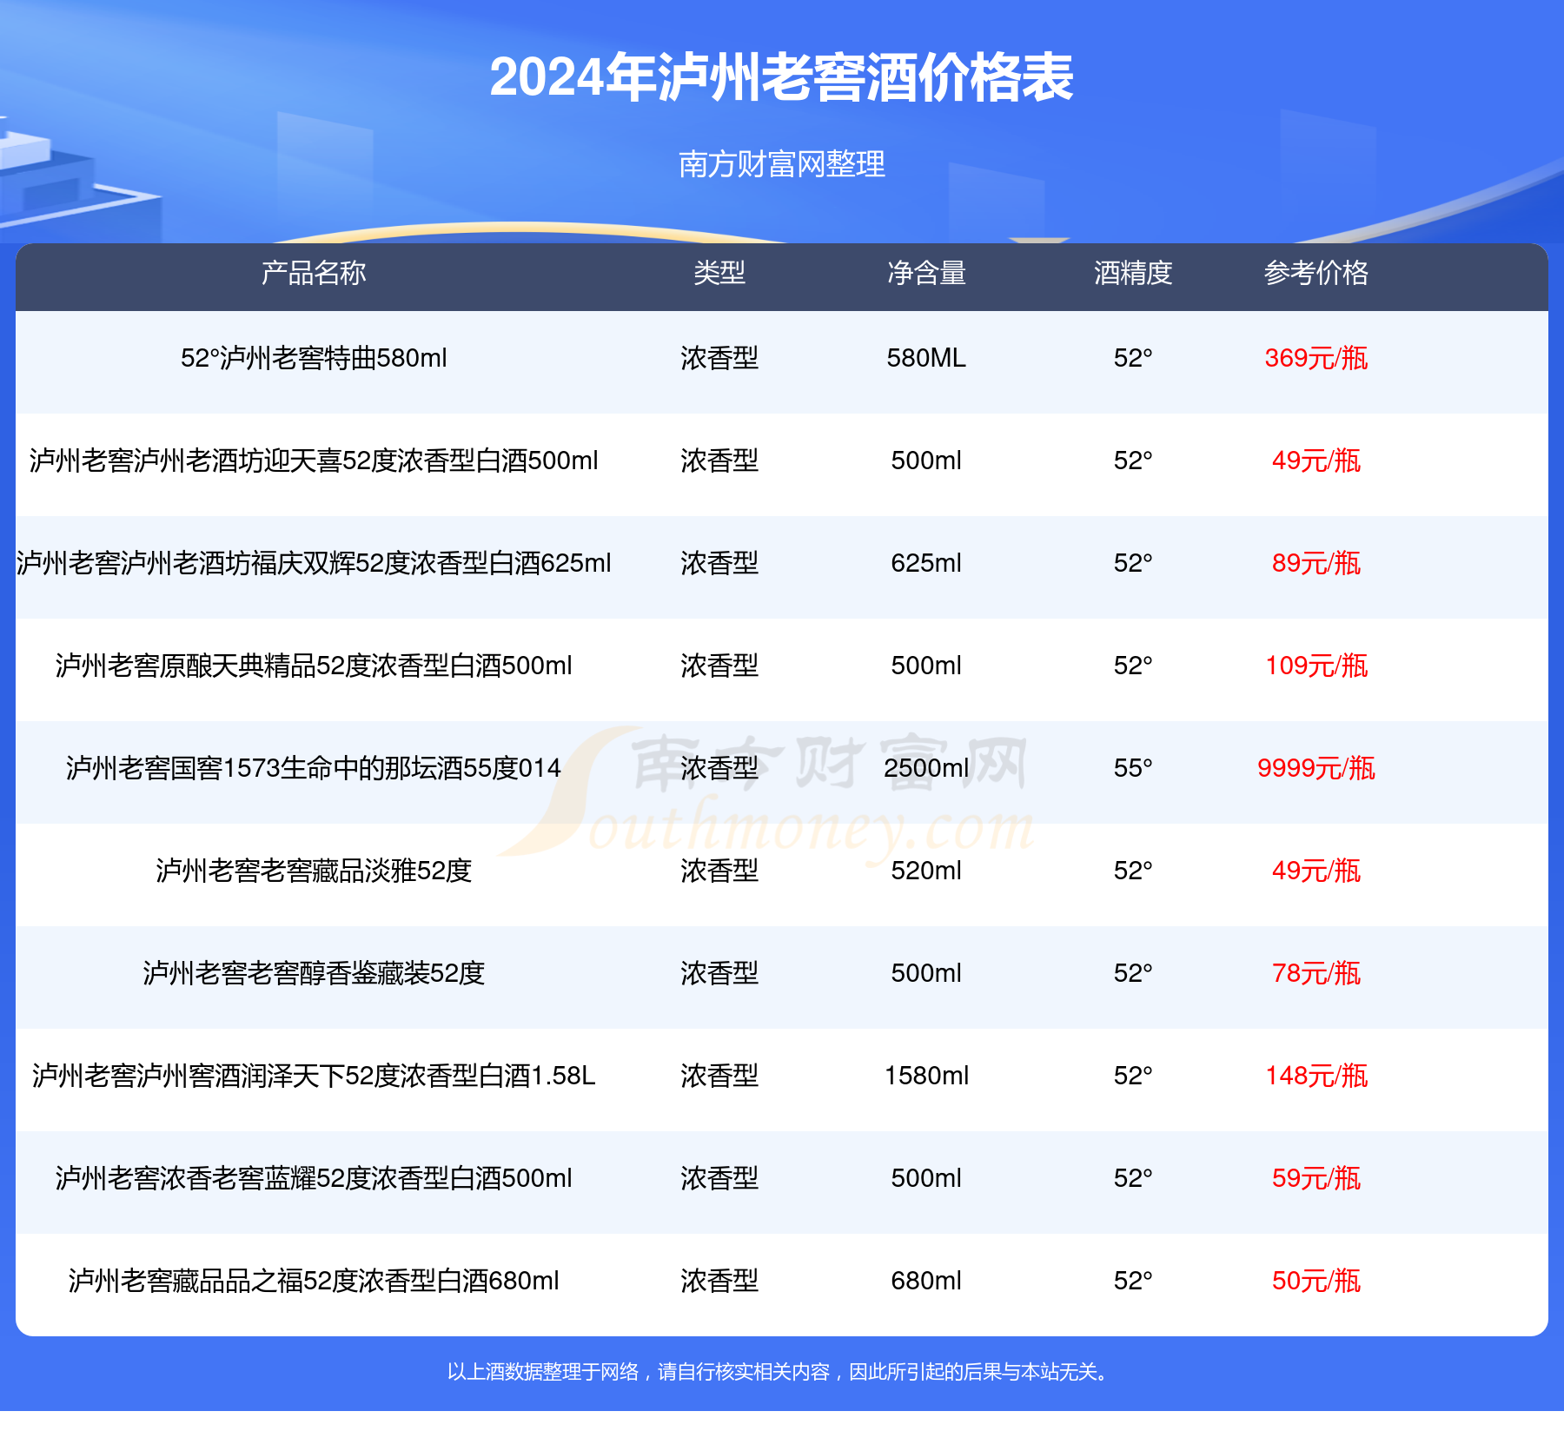Click the 55° alcohol content cell
Viewport: 1564px width, 1451px height.
click(1133, 768)
